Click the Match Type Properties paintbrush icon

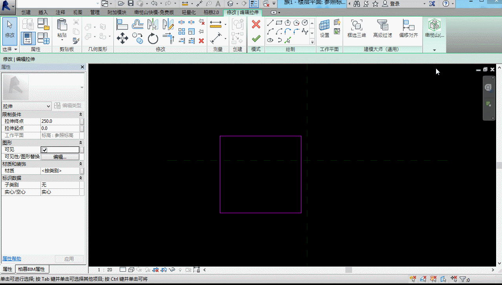click(x=76, y=40)
